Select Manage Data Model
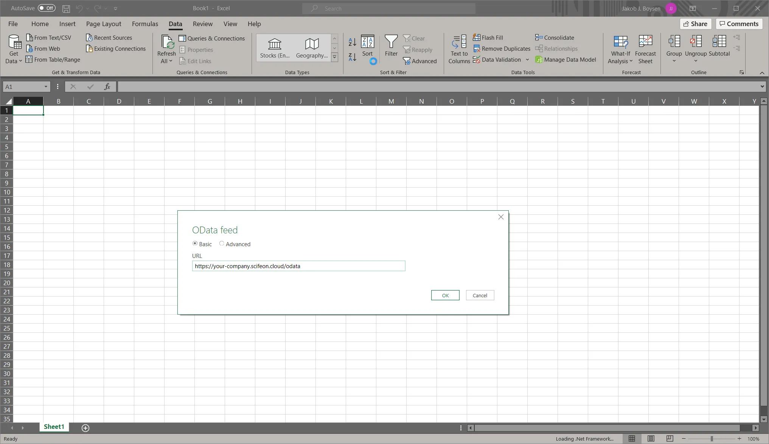769x444 pixels. pos(566,59)
